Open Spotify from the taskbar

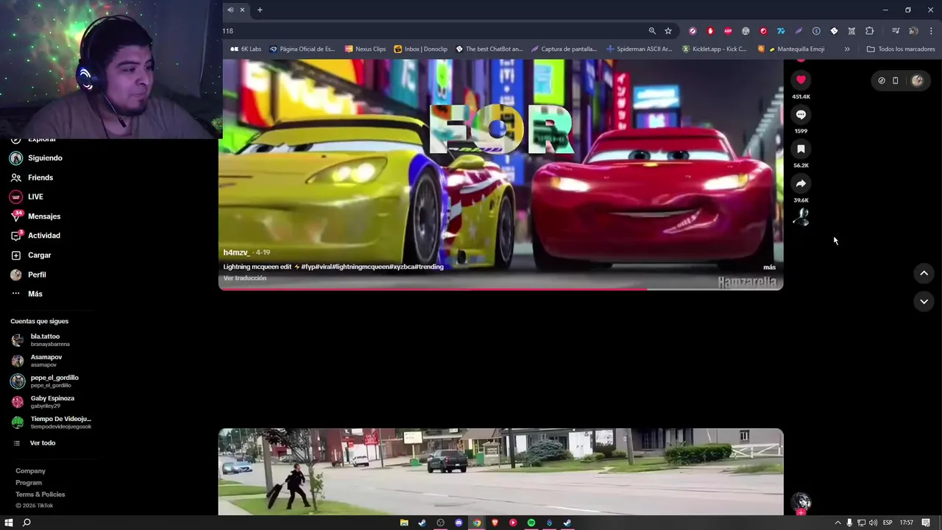tap(531, 523)
